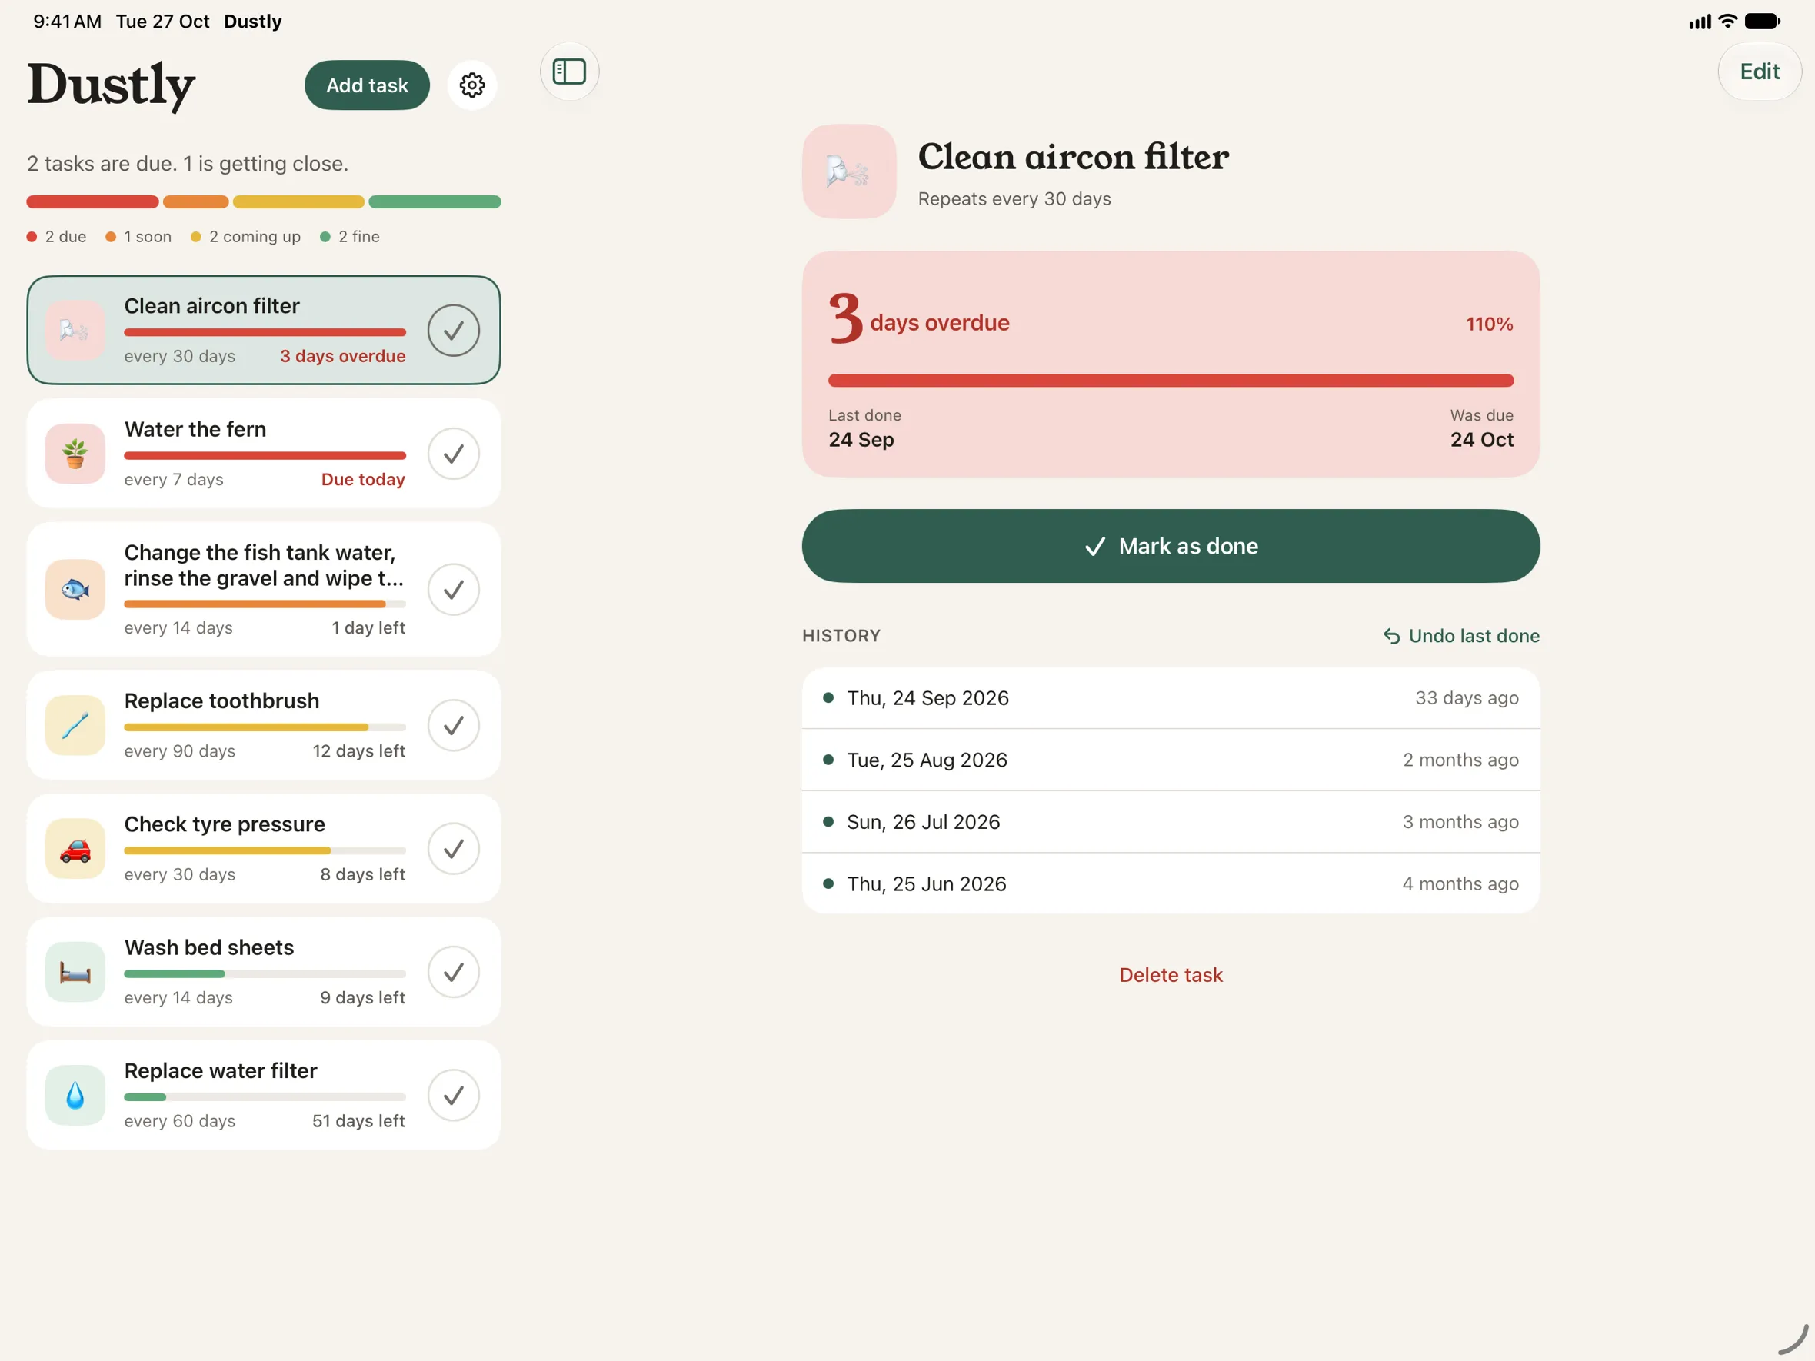Click Delete task

tap(1171, 974)
